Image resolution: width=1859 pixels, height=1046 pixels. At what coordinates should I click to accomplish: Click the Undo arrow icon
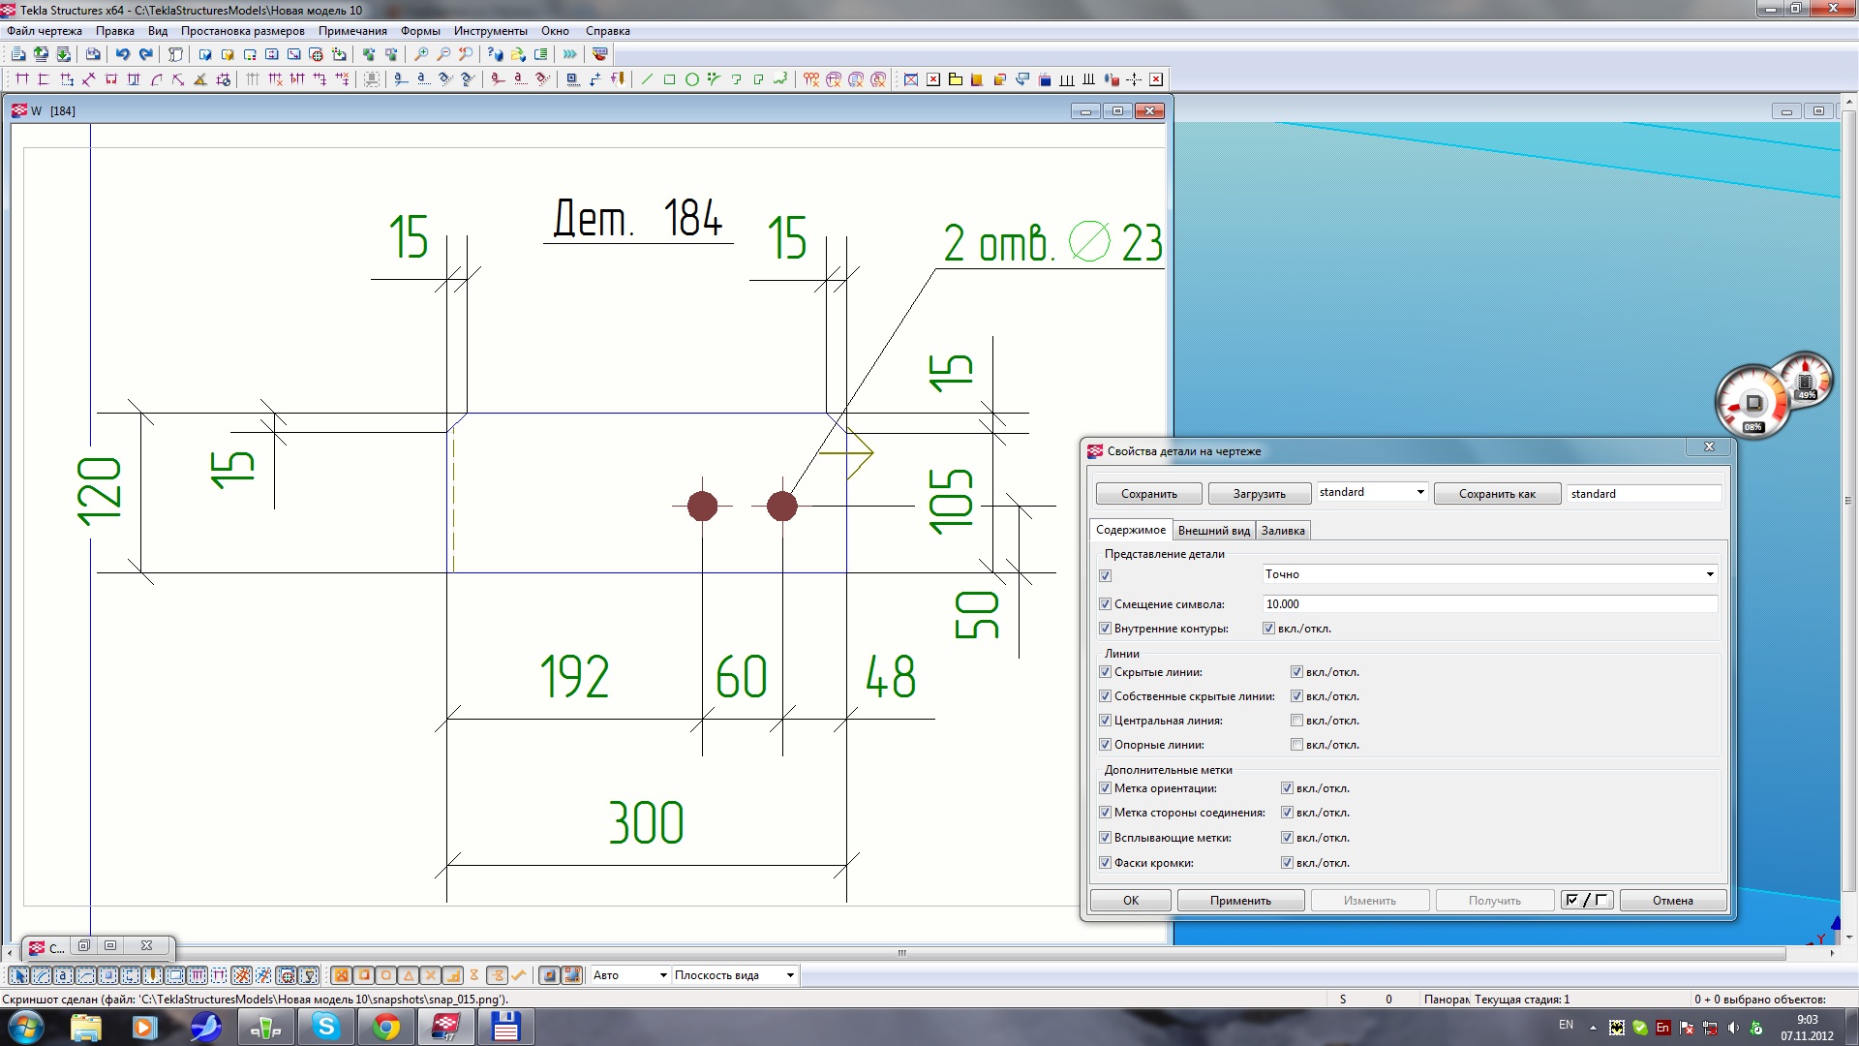click(x=123, y=54)
